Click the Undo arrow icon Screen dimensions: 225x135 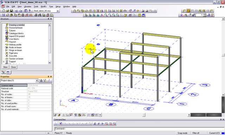tap(17, 11)
